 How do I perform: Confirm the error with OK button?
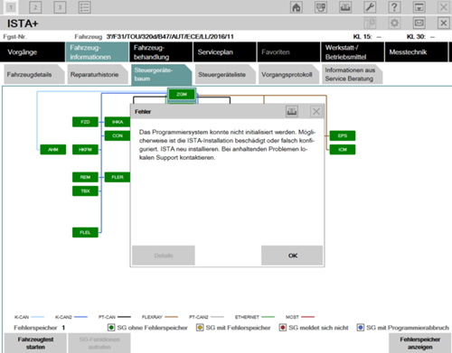[x=292, y=255]
